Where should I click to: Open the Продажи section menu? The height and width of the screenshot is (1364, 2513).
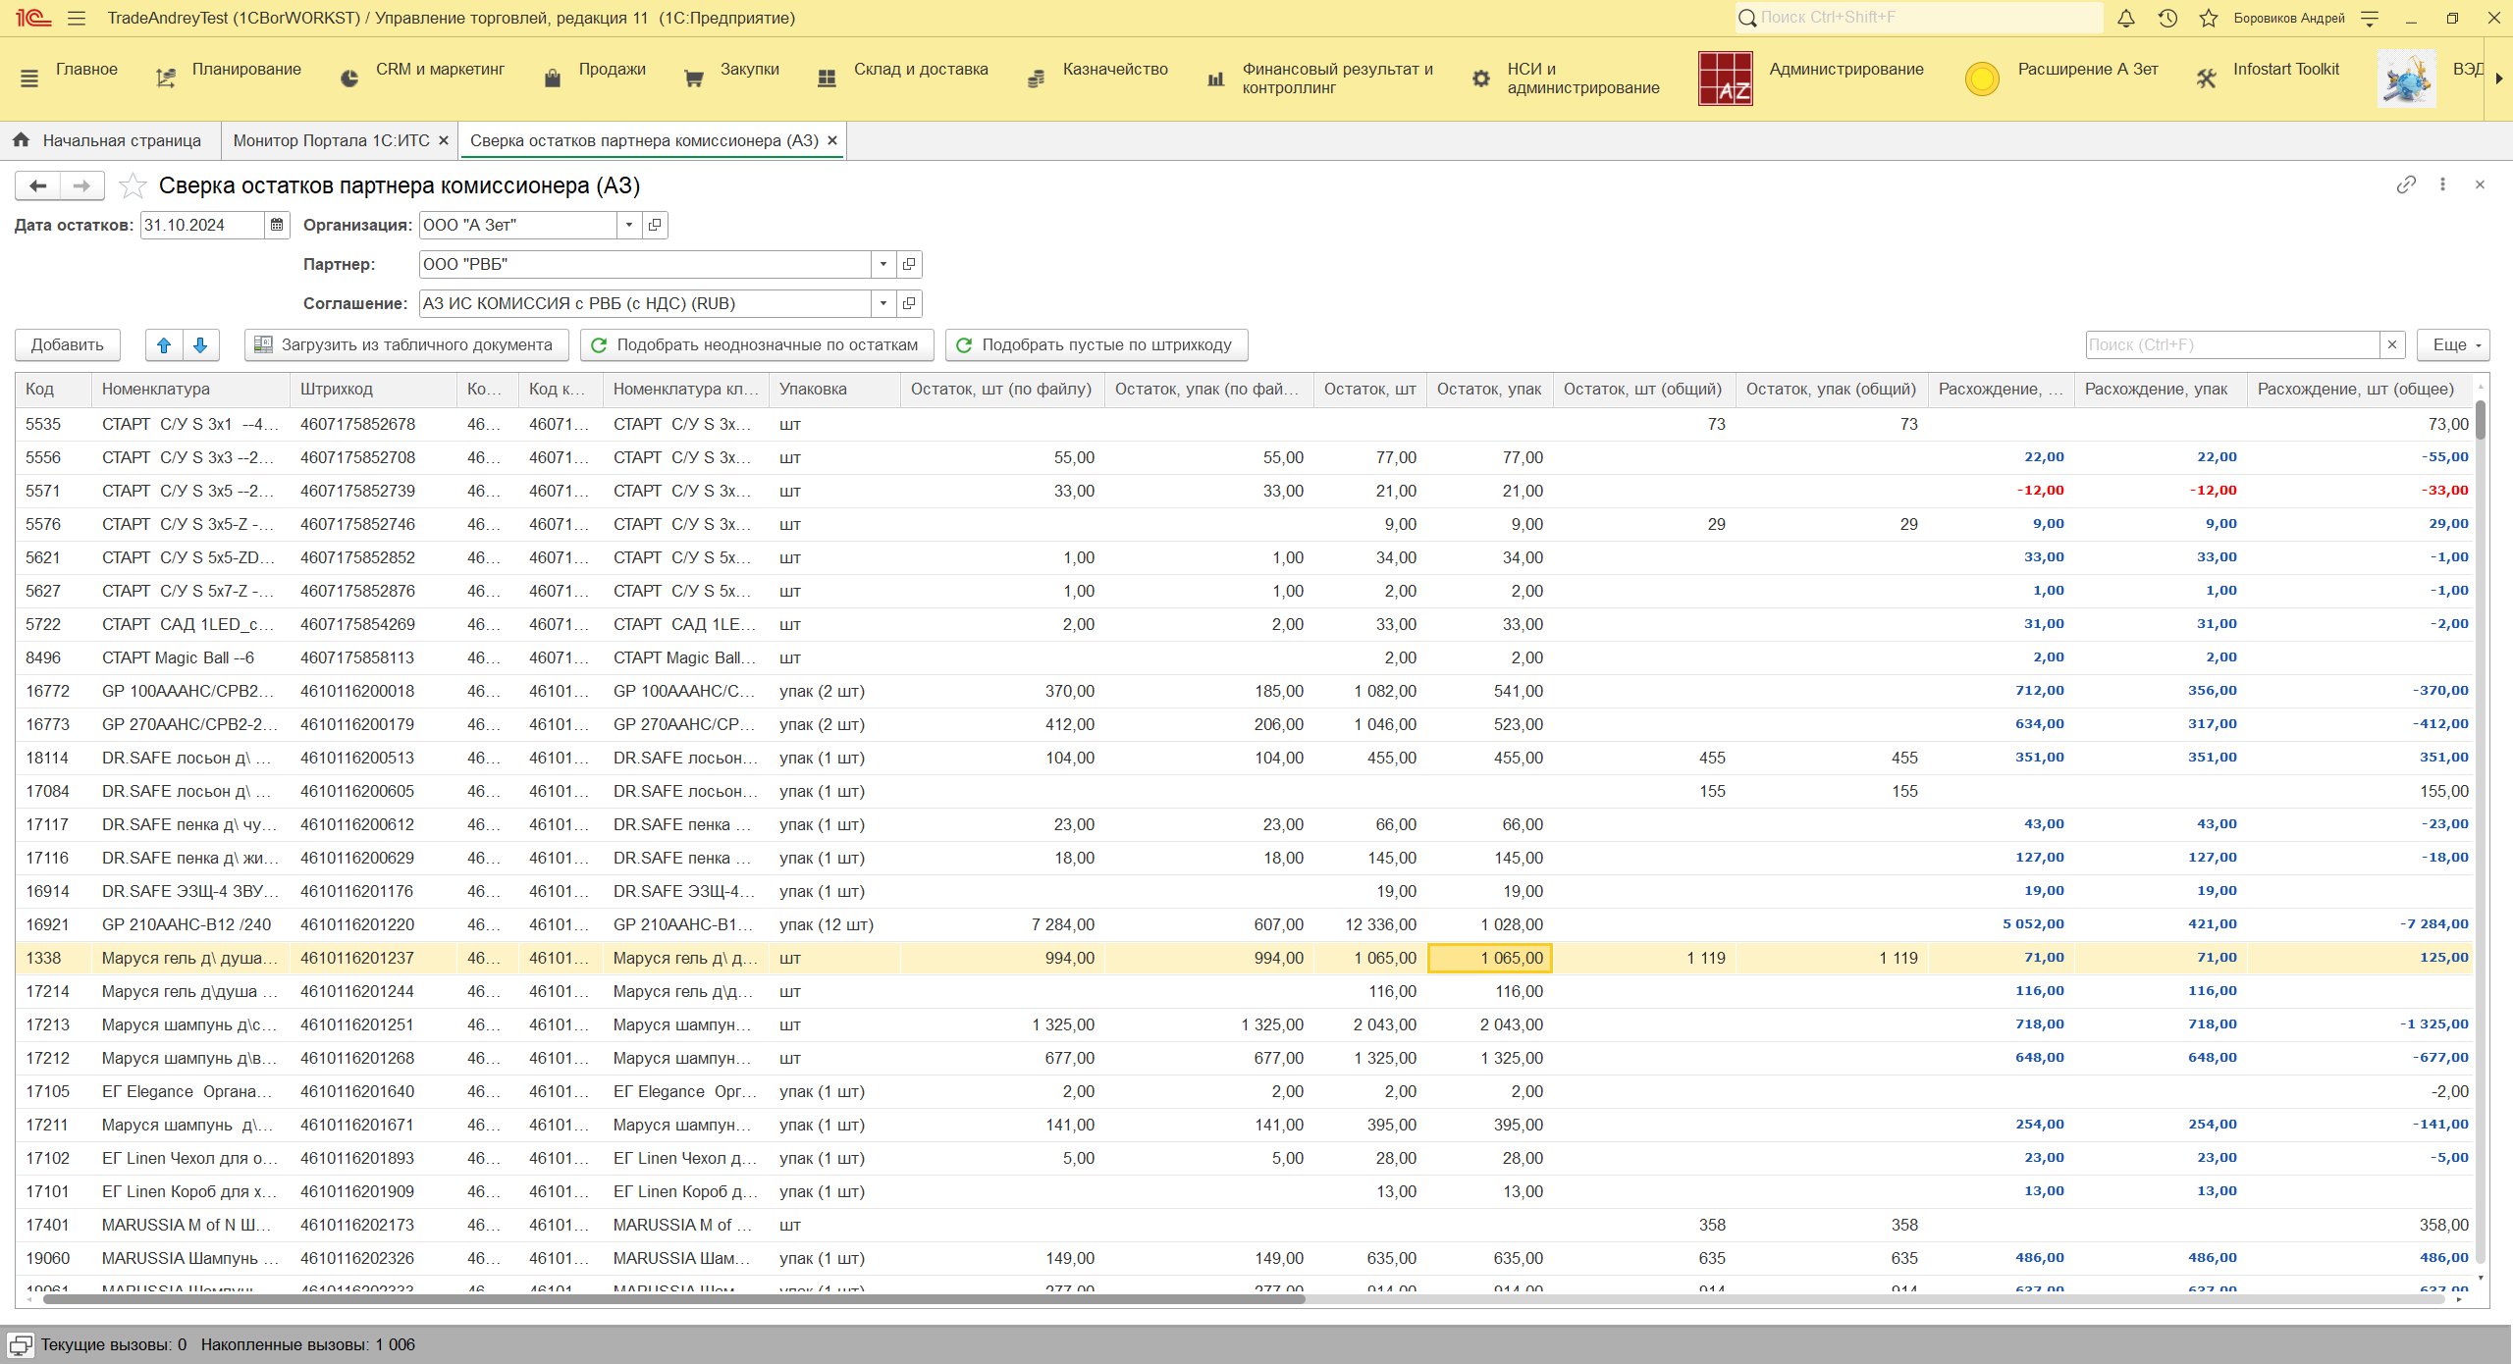coord(612,70)
